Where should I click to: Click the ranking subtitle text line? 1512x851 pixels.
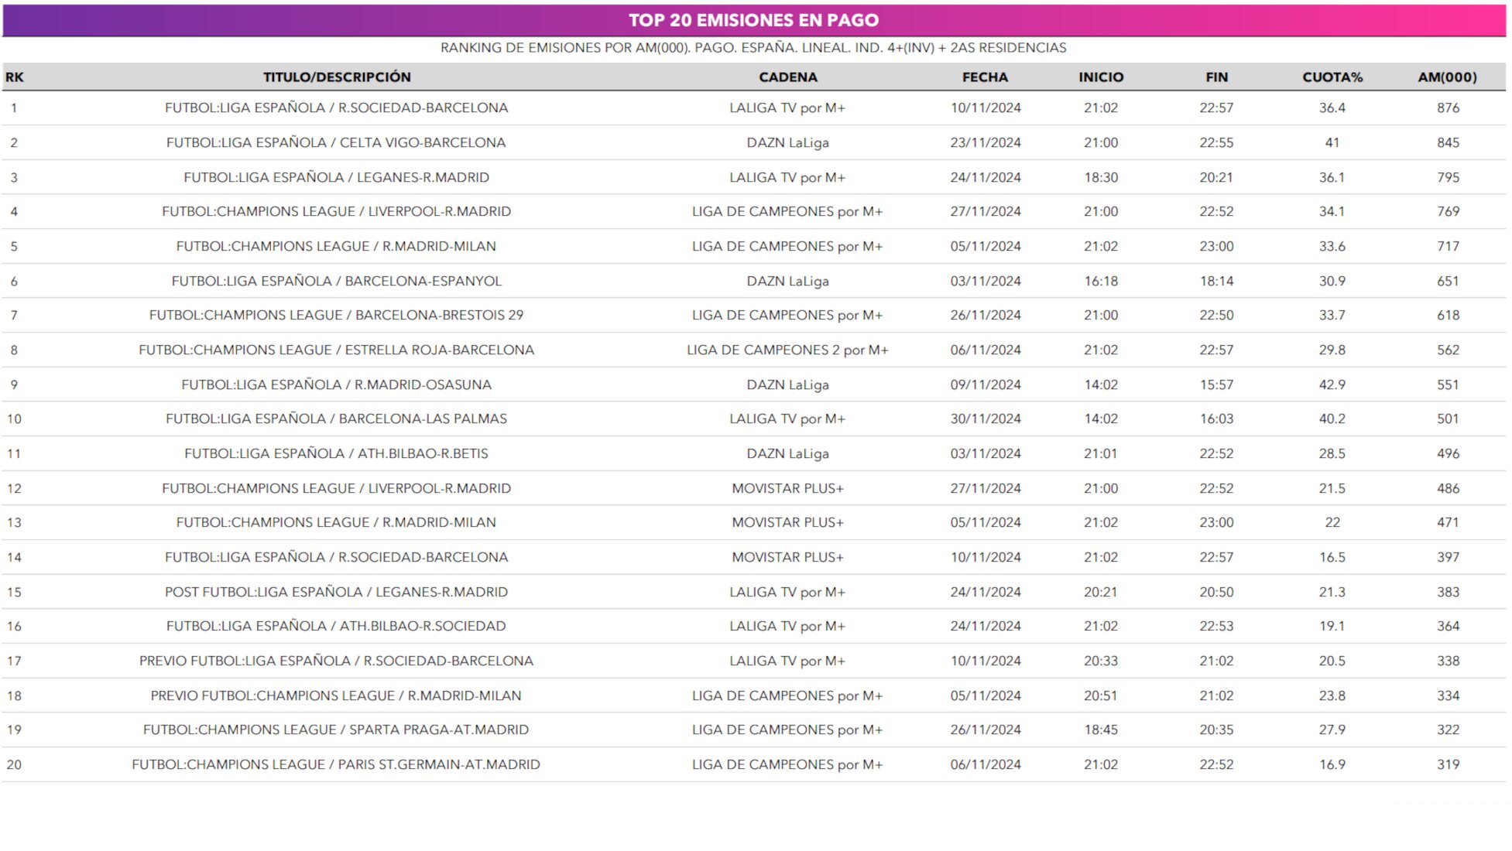pyautogui.click(x=753, y=48)
